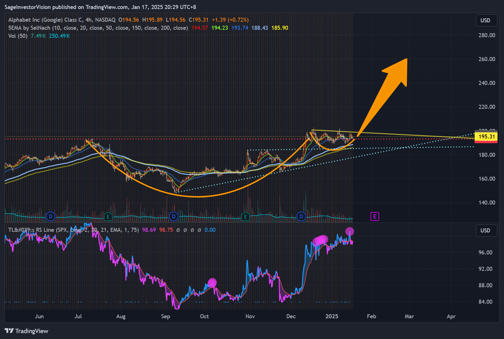Click the light blue EMA value 188.43

(260, 28)
